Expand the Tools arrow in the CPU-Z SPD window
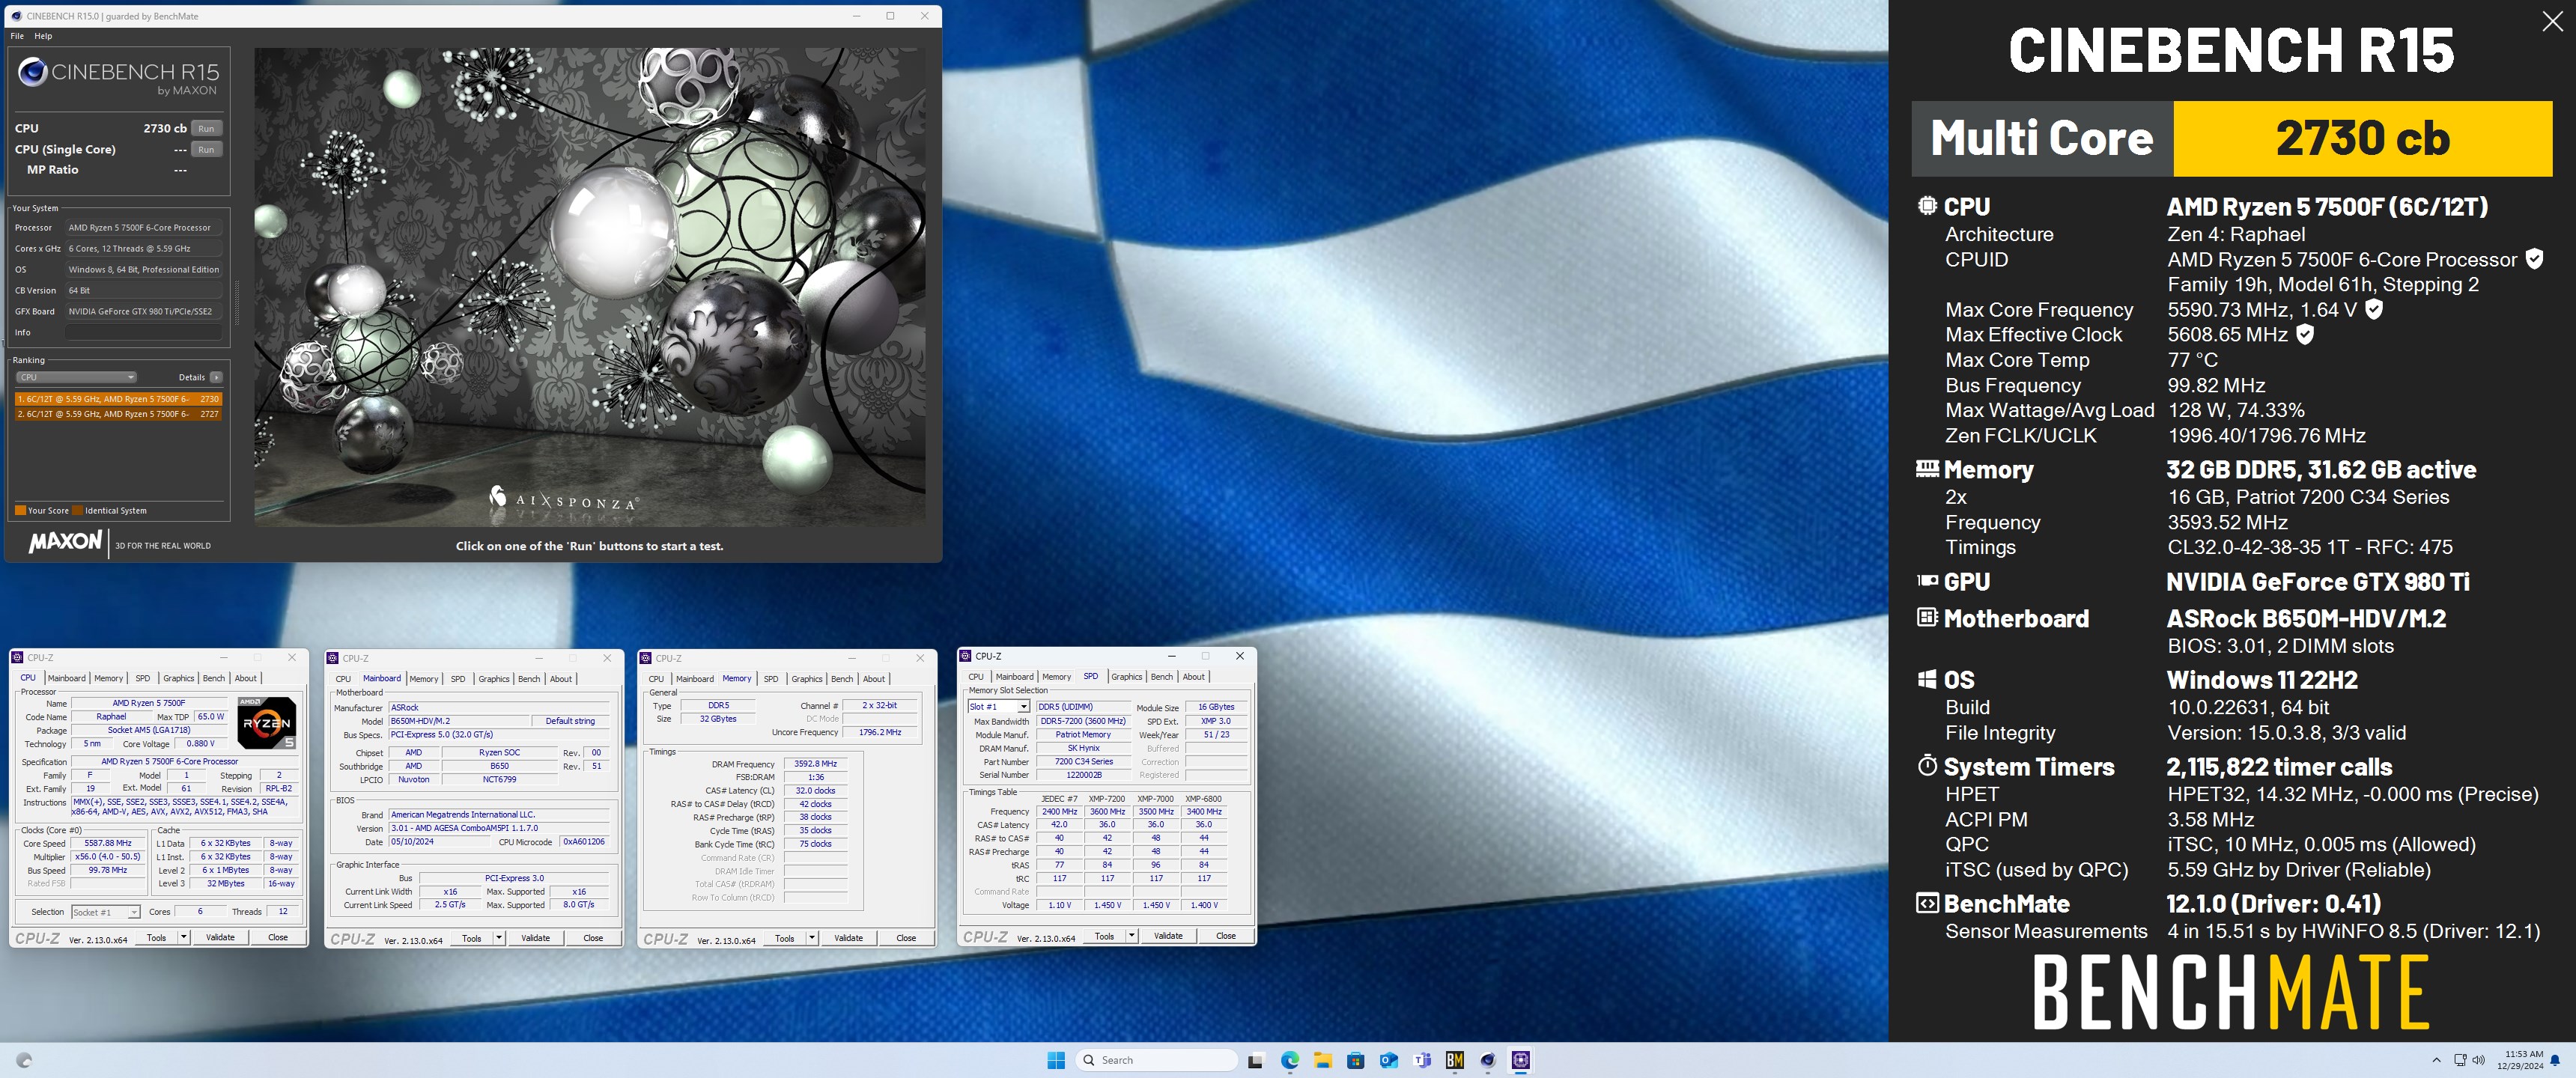Viewport: 2576px width, 1078px height. (1132, 936)
